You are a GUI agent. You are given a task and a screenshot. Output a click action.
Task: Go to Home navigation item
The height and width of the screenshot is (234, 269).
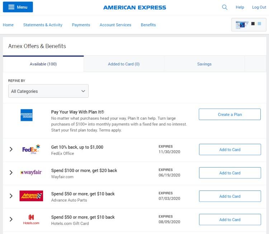click(8, 25)
